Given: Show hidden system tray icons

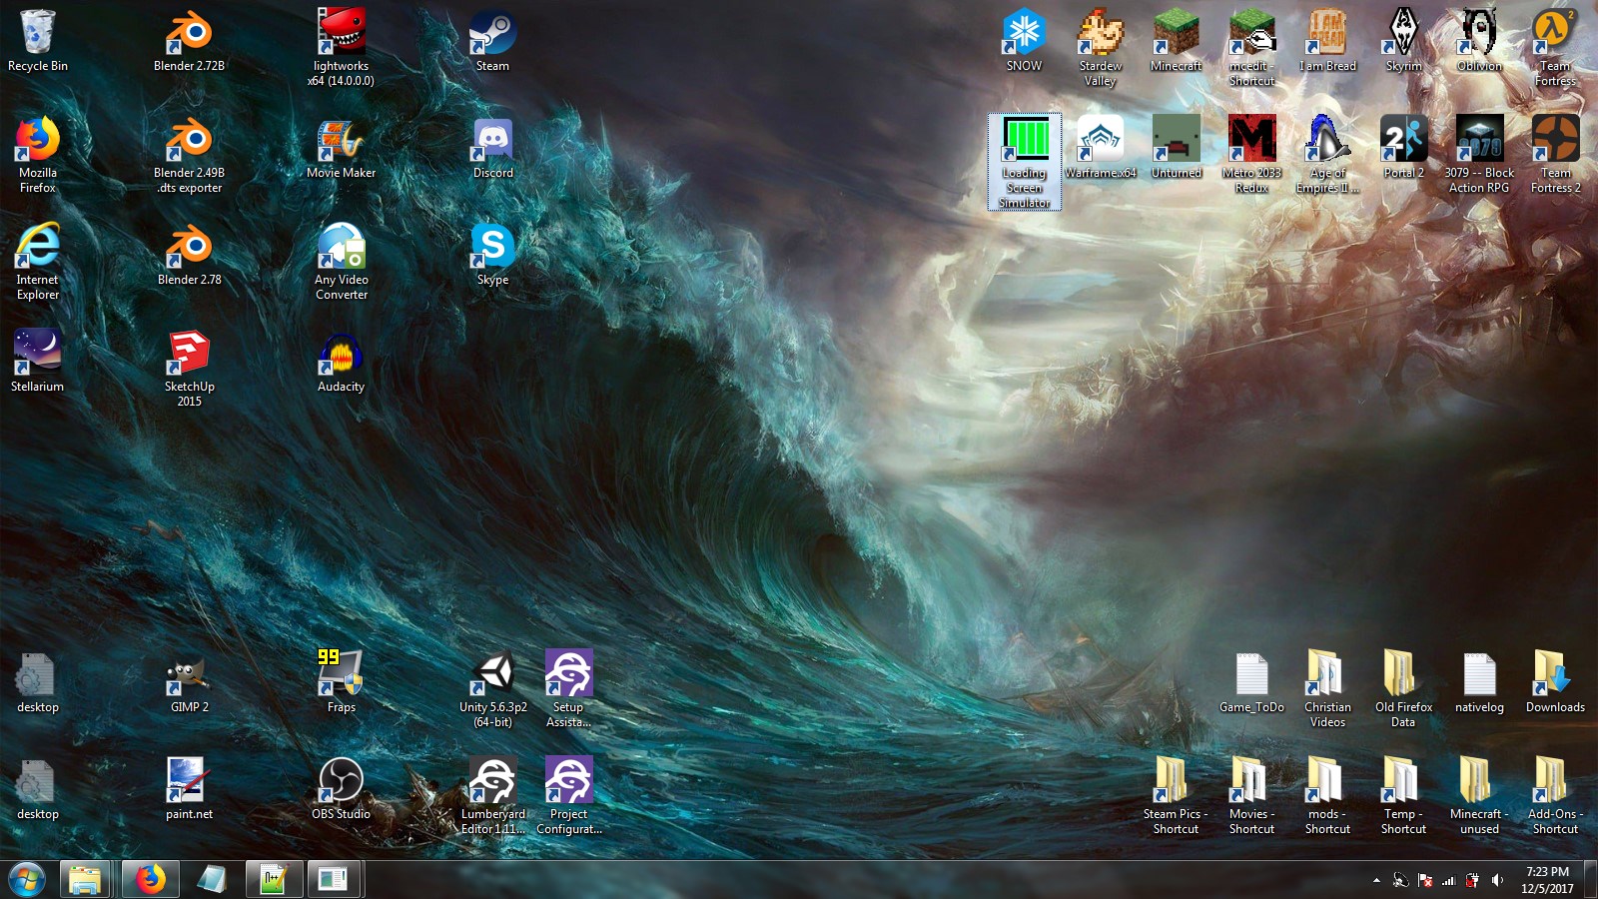Looking at the screenshot, I should [1376, 880].
